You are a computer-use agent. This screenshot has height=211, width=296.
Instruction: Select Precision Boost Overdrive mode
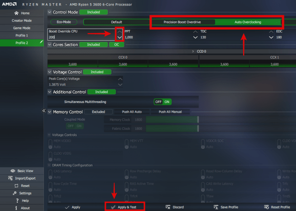click(x=182, y=22)
